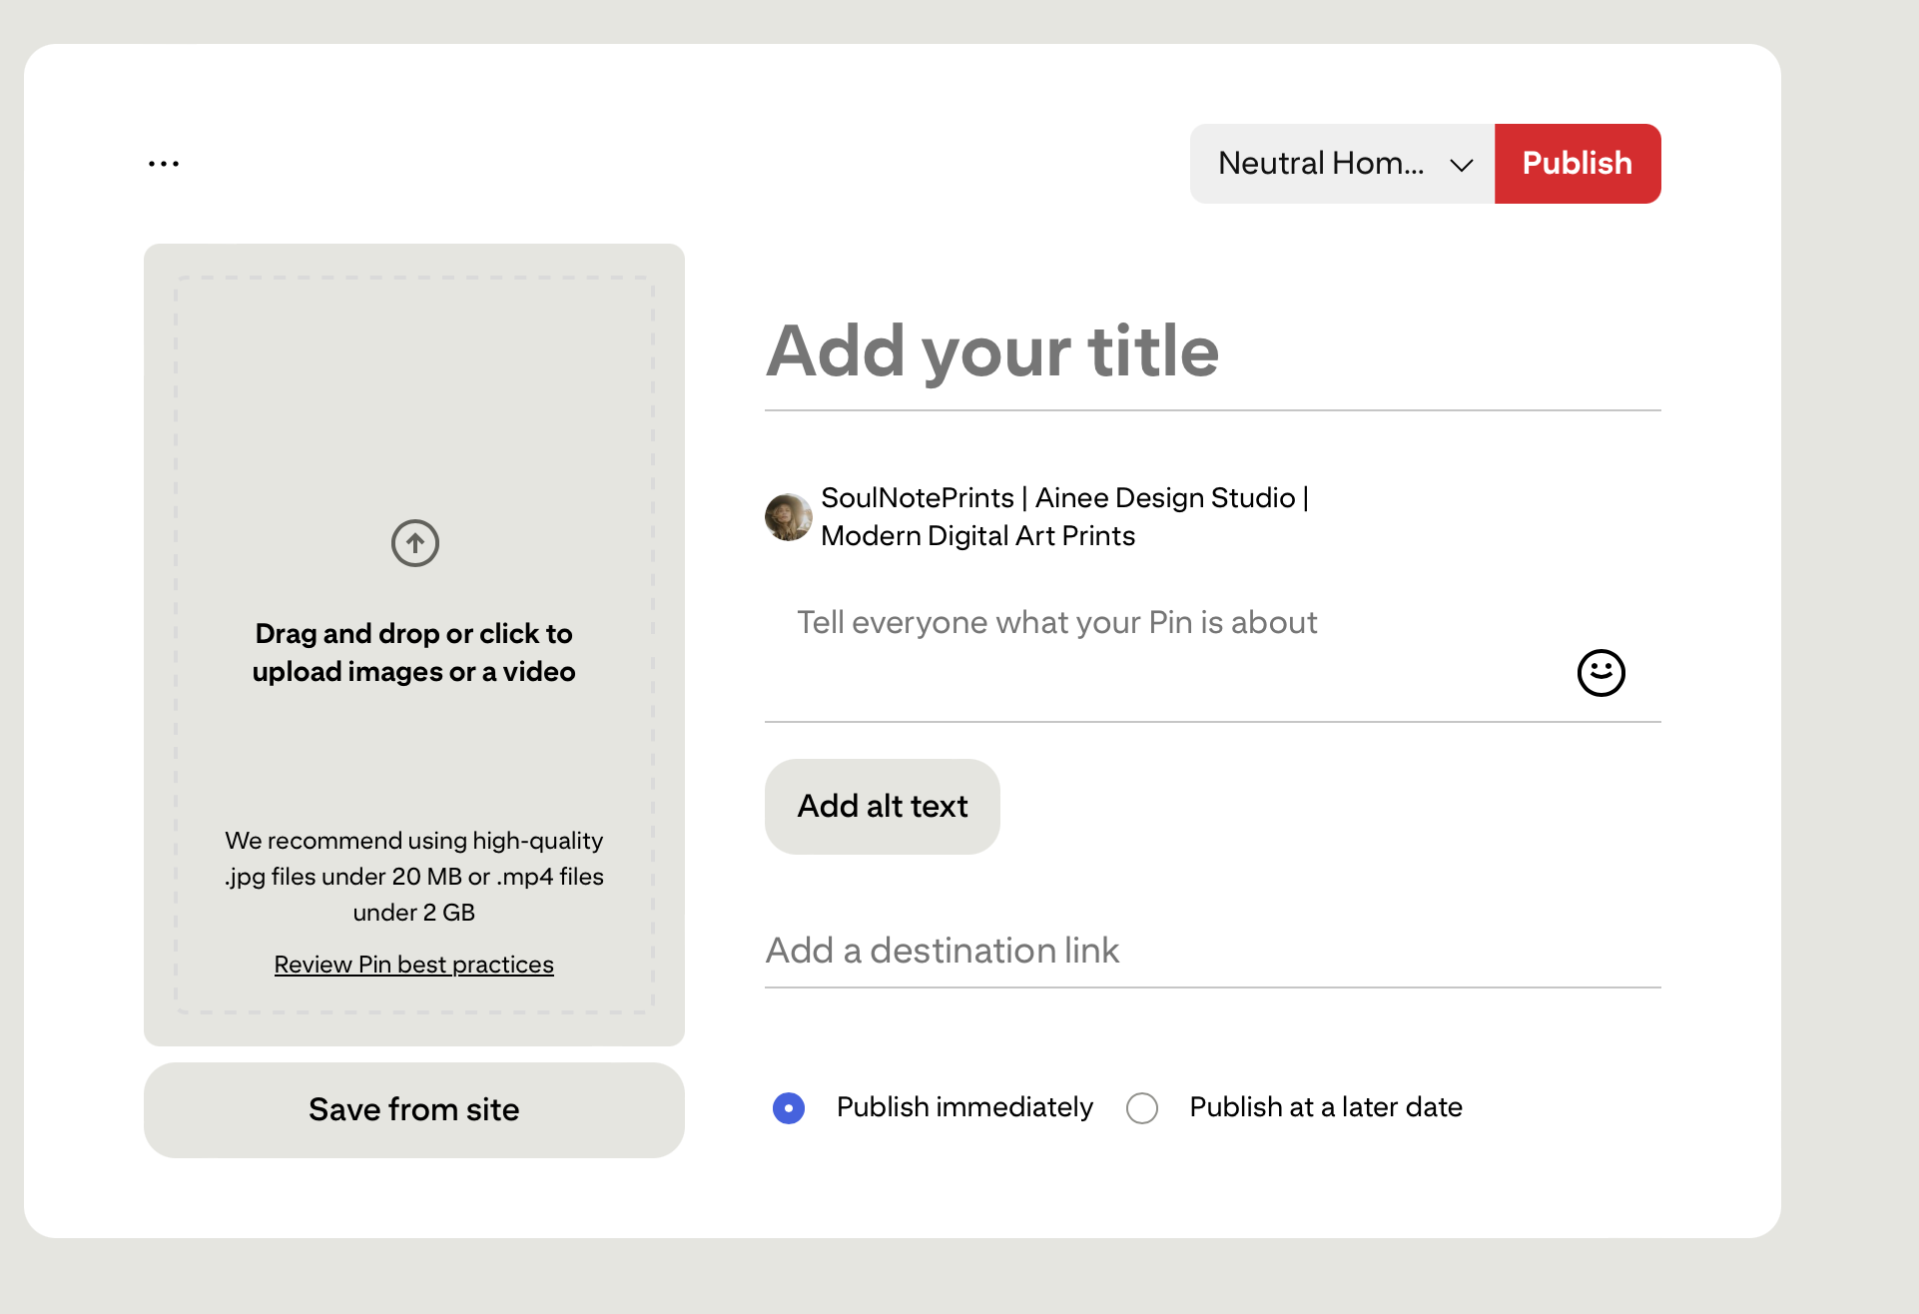
Task: Select Publish at a later date radio button
Action: pyautogui.click(x=1142, y=1108)
